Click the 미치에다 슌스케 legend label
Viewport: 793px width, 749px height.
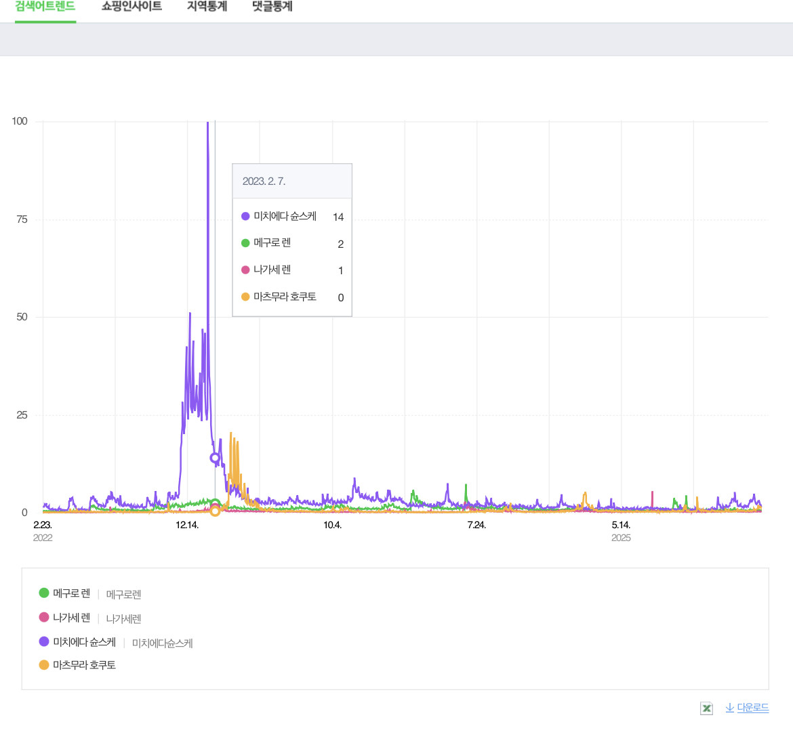point(85,642)
